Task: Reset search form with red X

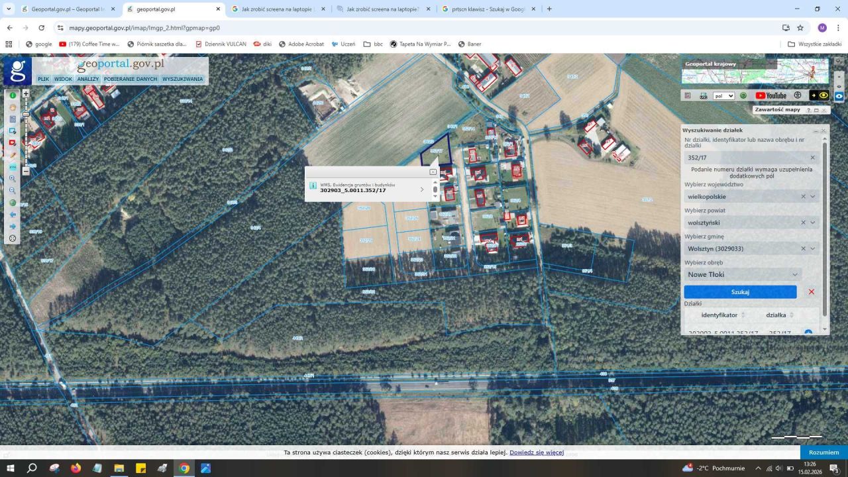Action: tap(812, 291)
